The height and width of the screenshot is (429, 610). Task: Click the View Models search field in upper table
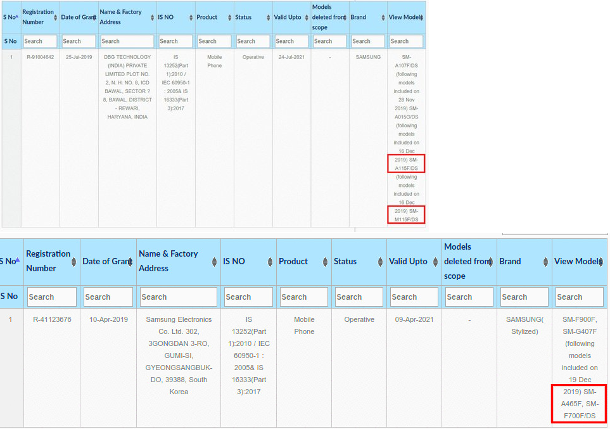406,41
